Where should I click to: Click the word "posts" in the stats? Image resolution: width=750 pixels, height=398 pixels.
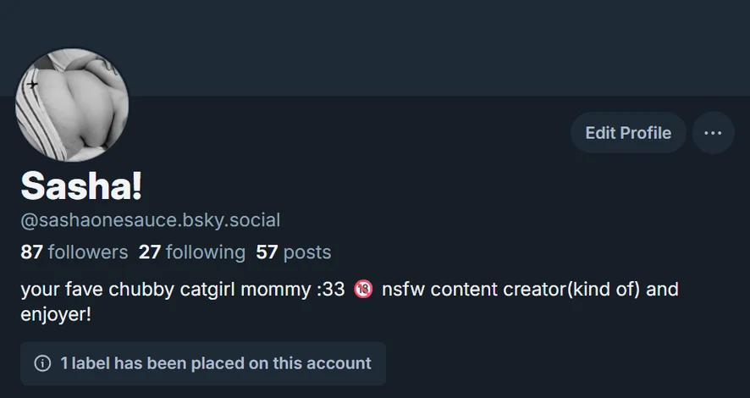[307, 252]
